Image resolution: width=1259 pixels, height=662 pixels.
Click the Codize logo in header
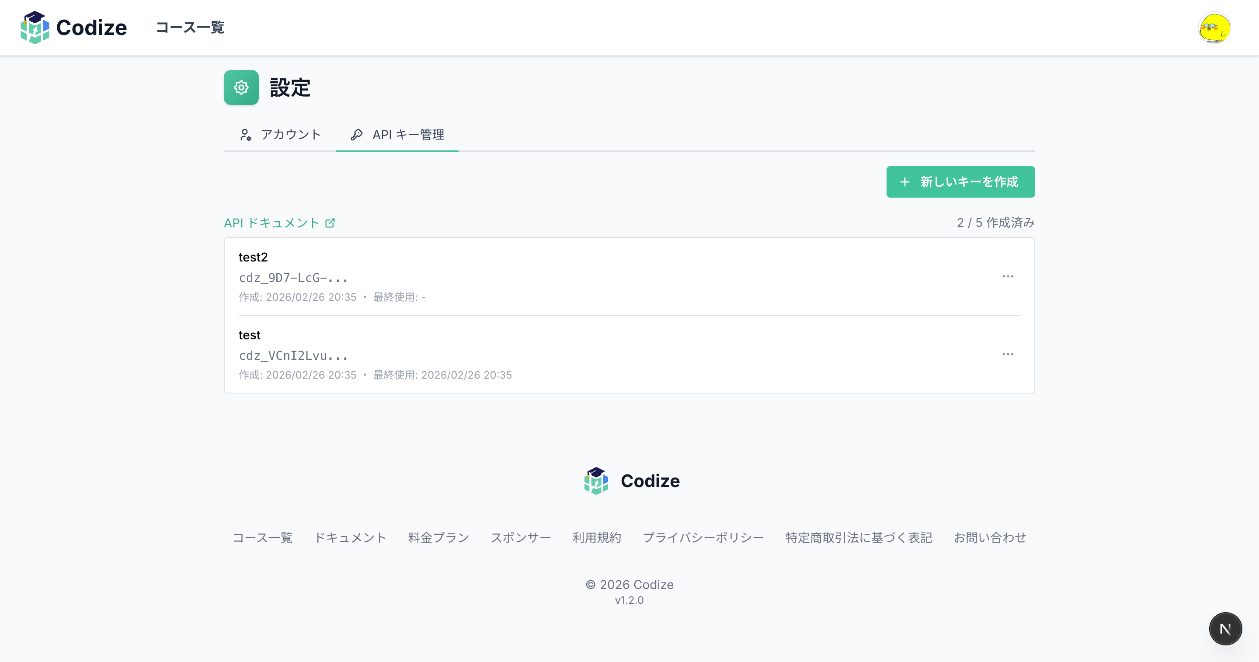pyautogui.click(x=73, y=28)
